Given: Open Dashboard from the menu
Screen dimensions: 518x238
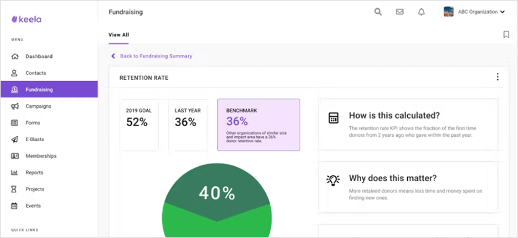Looking at the screenshot, I should coord(49,56).
